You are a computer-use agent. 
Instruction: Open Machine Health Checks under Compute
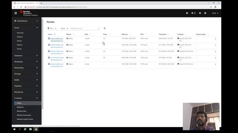[25, 119]
